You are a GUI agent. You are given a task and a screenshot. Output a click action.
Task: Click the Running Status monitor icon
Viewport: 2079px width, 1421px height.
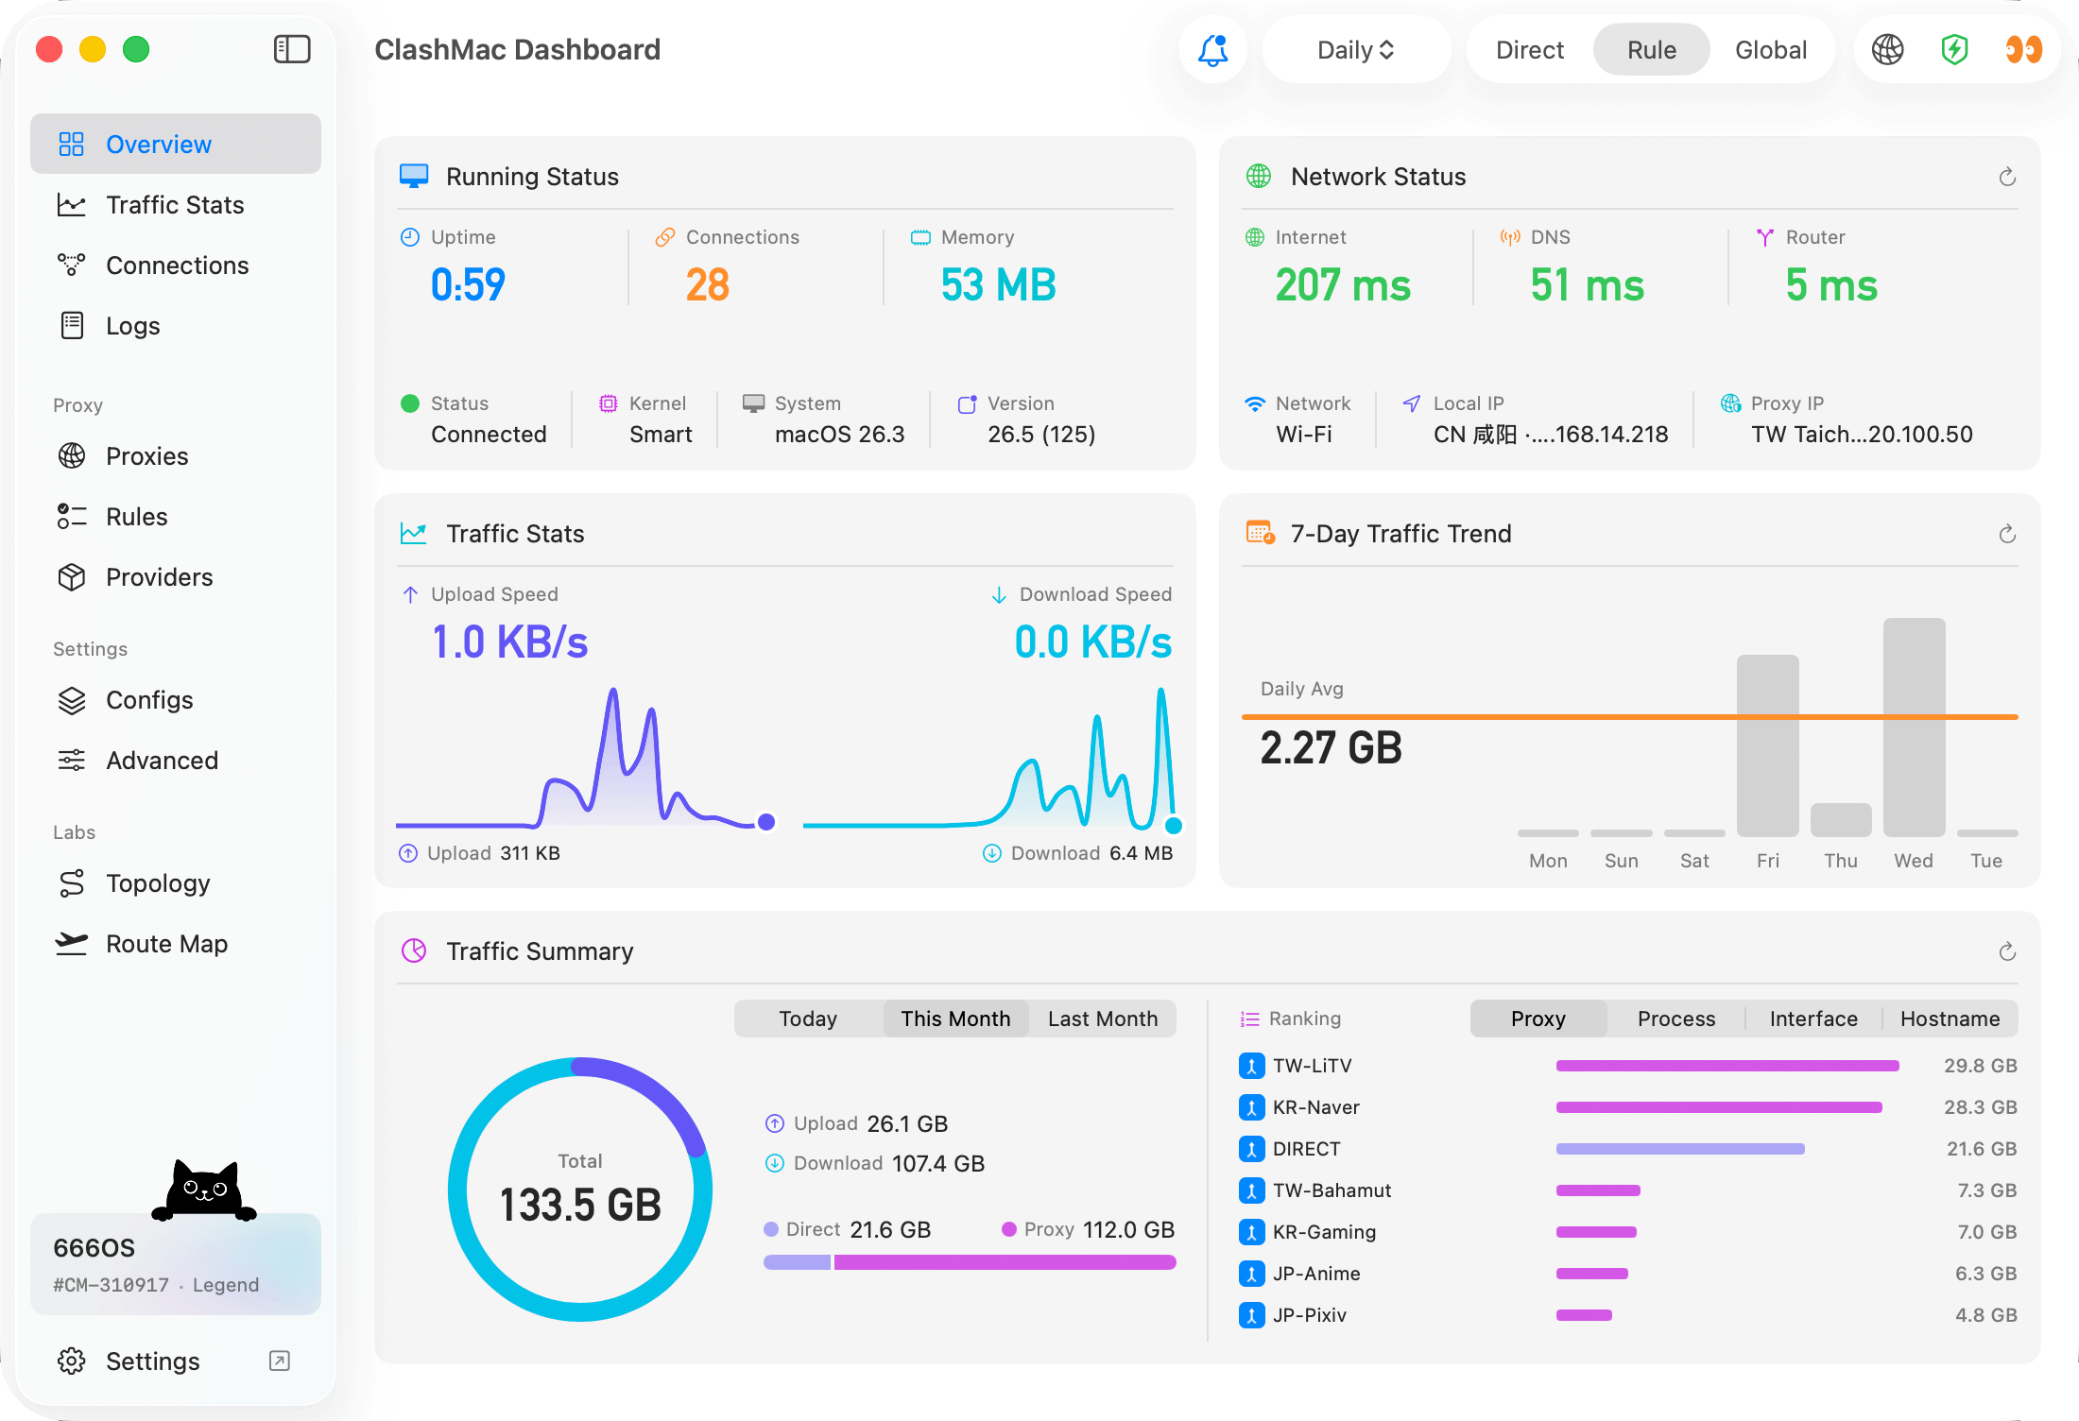414,177
